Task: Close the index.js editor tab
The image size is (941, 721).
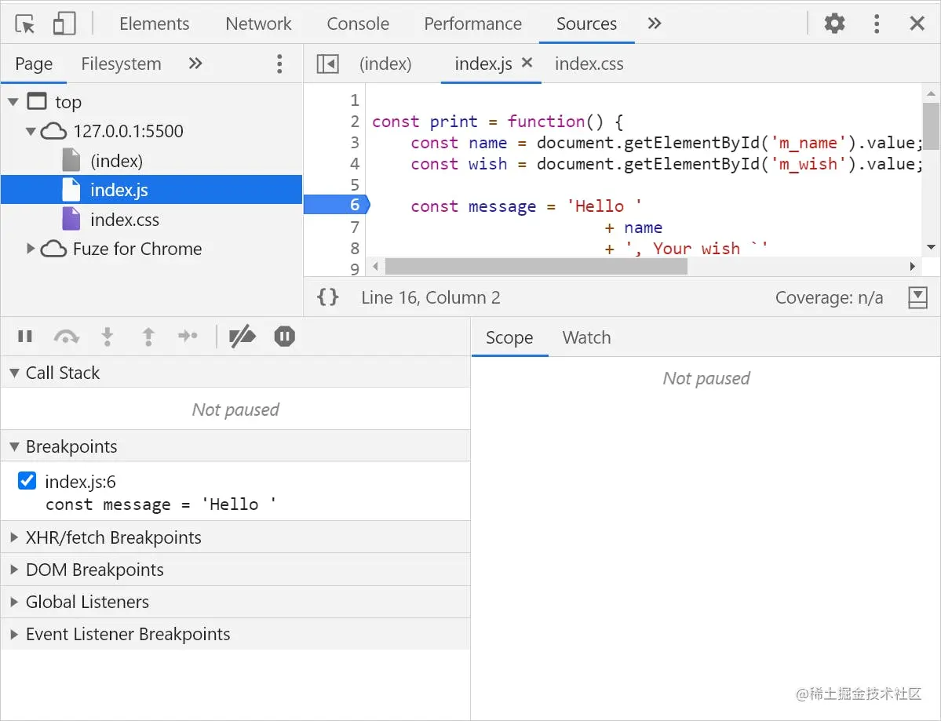Action: [527, 63]
